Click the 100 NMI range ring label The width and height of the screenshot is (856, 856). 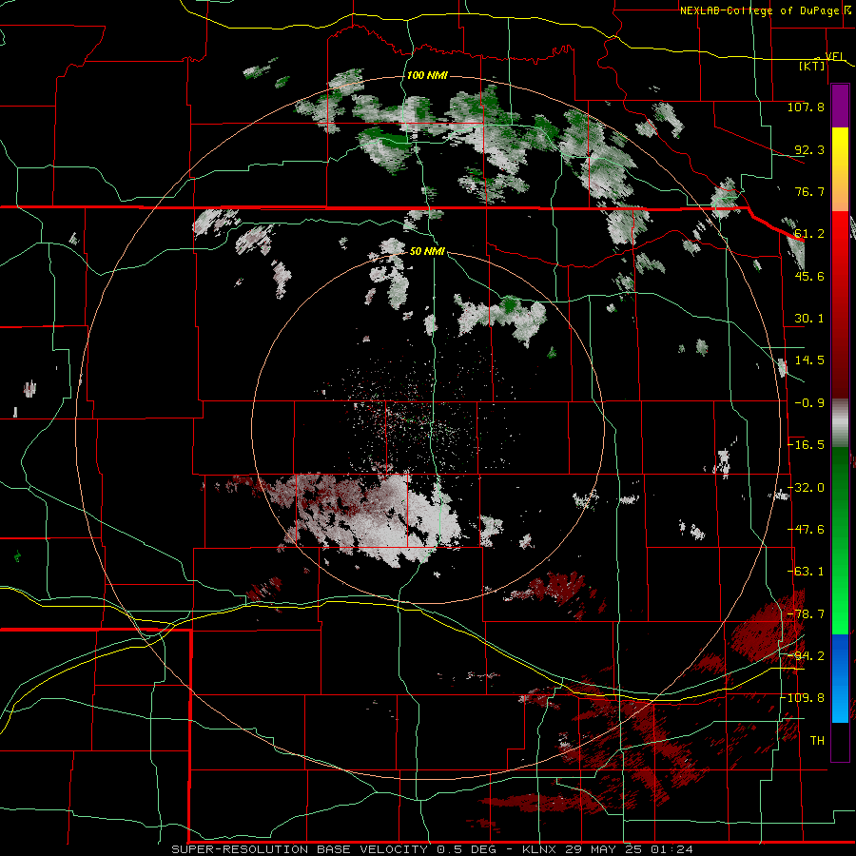[x=427, y=75]
